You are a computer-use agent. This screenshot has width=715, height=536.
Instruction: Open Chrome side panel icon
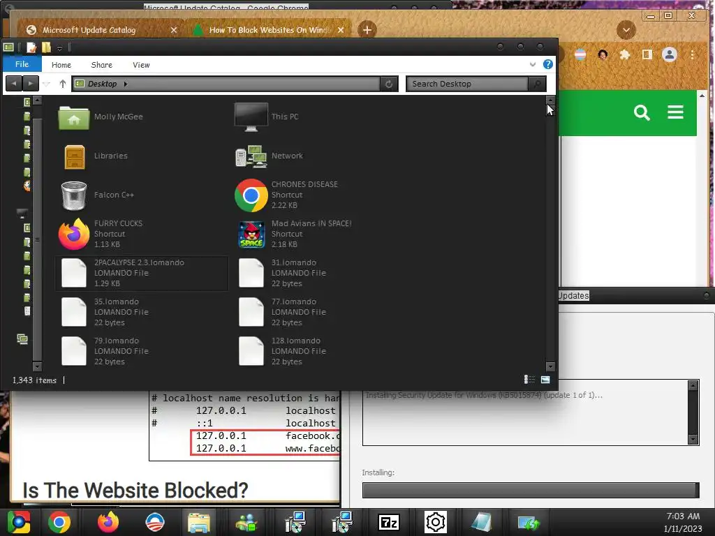pyautogui.click(x=647, y=55)
